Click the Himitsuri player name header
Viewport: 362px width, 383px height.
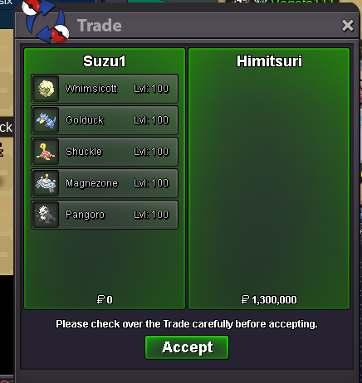point(269,61)
